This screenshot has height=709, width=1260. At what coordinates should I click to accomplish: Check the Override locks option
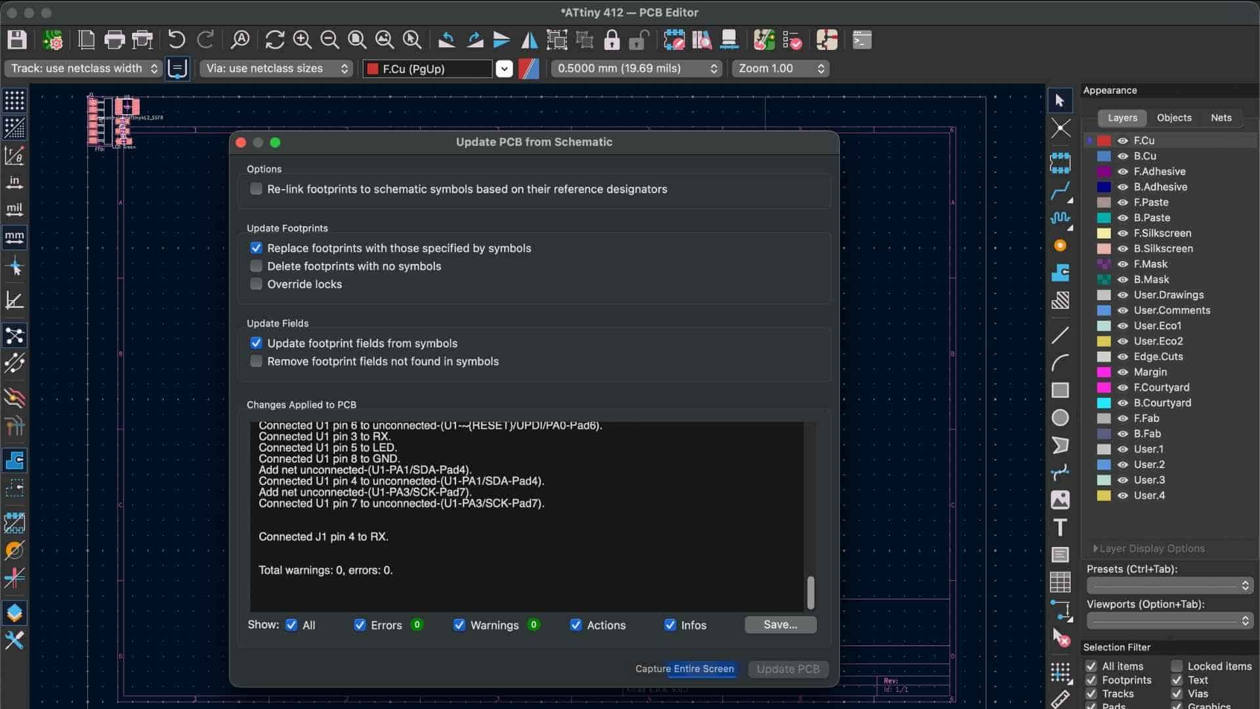pos(256,284)
